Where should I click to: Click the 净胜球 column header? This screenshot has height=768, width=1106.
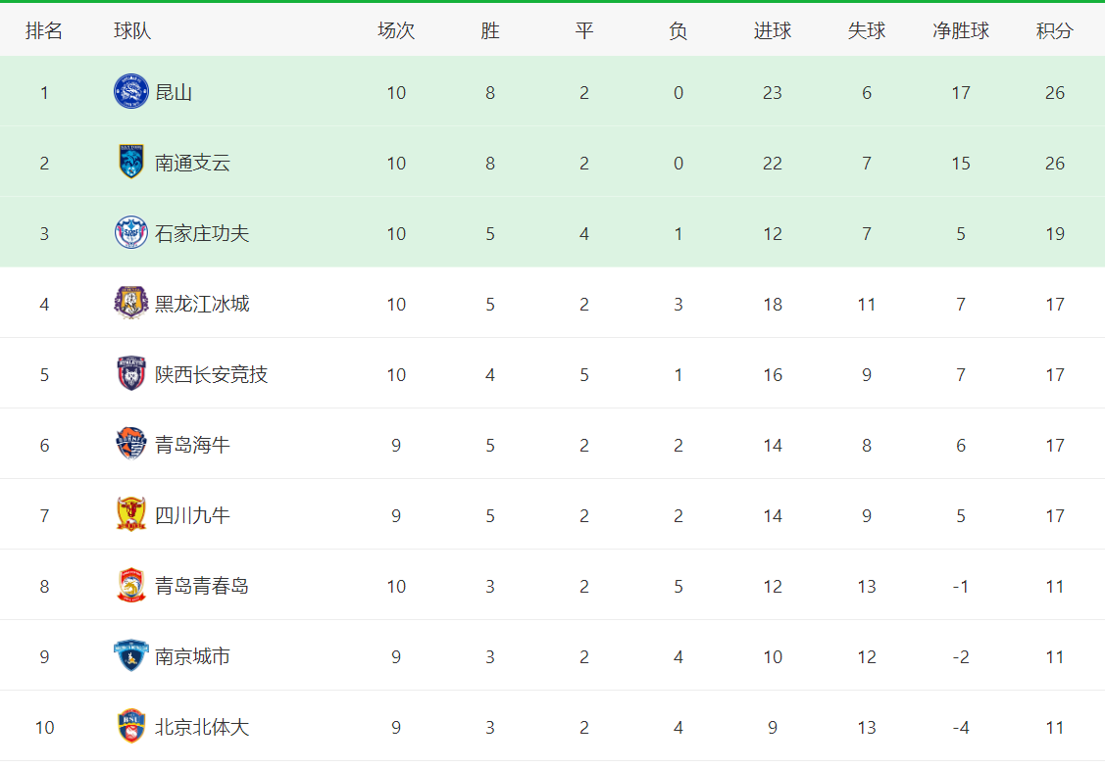coord(960,31)
